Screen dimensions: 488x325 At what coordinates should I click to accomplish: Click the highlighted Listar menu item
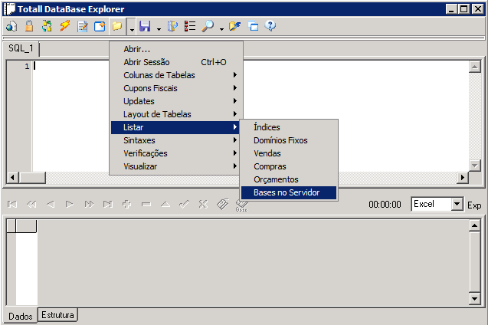tap(175, 127)
